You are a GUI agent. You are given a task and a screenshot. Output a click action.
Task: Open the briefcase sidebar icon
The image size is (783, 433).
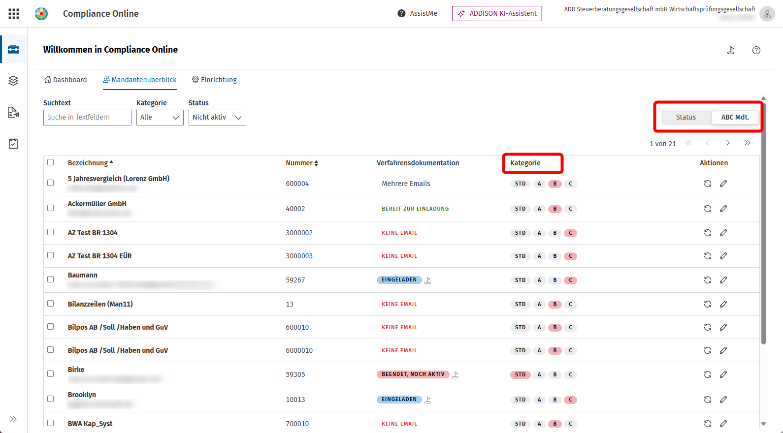coord(13,49)
